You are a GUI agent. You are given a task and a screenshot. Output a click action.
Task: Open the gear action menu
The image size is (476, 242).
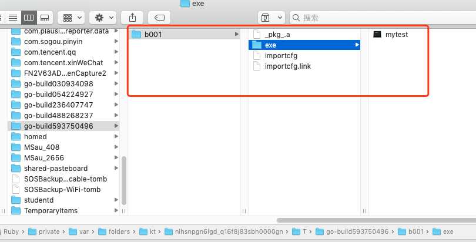pyautogui.click(x=104, y=18)
